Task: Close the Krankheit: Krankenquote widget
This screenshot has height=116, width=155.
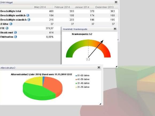Action: 115,29
